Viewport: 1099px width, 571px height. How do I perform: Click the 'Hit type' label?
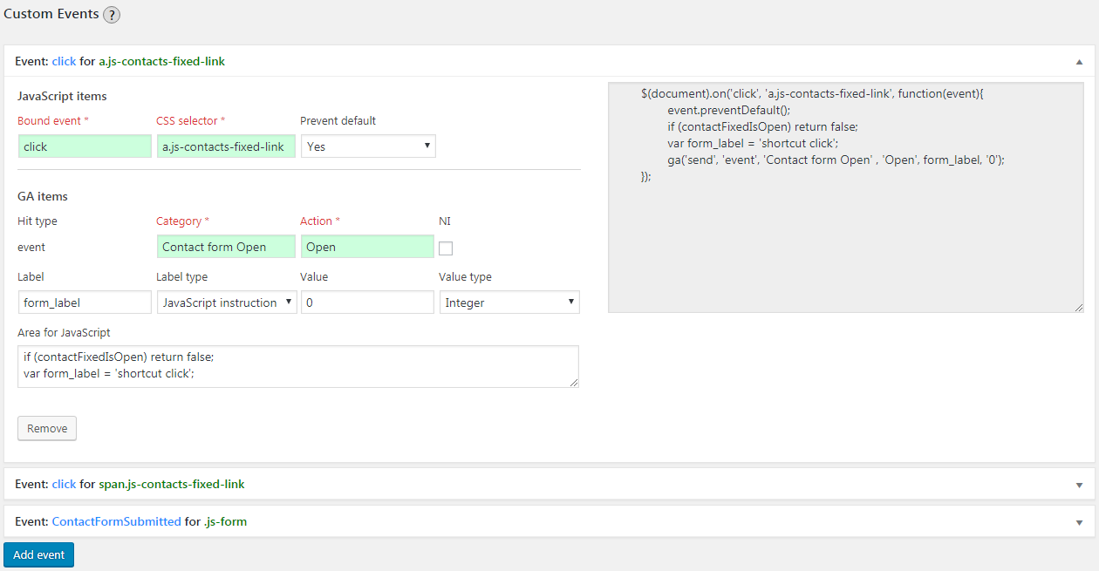[x=38, y=221]
